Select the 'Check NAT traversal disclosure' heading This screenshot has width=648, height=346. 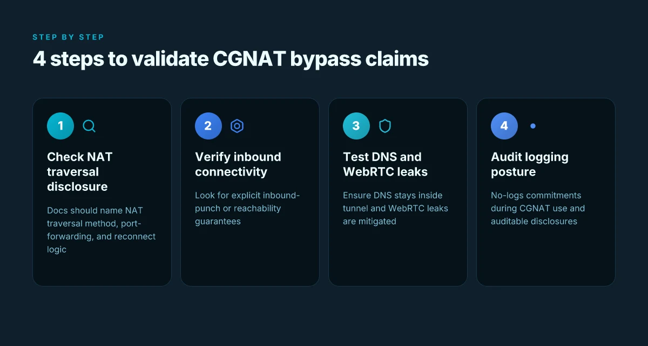pyautogui.click(x=80, y=172)
